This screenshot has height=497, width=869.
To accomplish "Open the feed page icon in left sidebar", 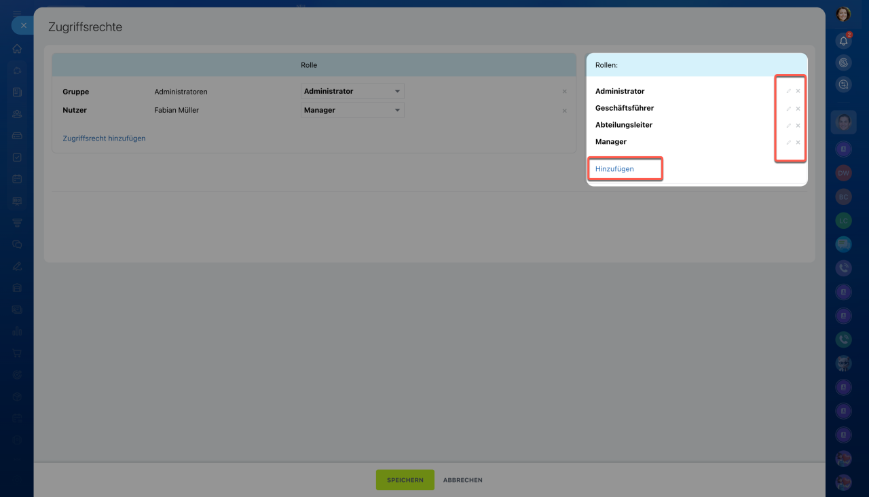I will point(17,92).
